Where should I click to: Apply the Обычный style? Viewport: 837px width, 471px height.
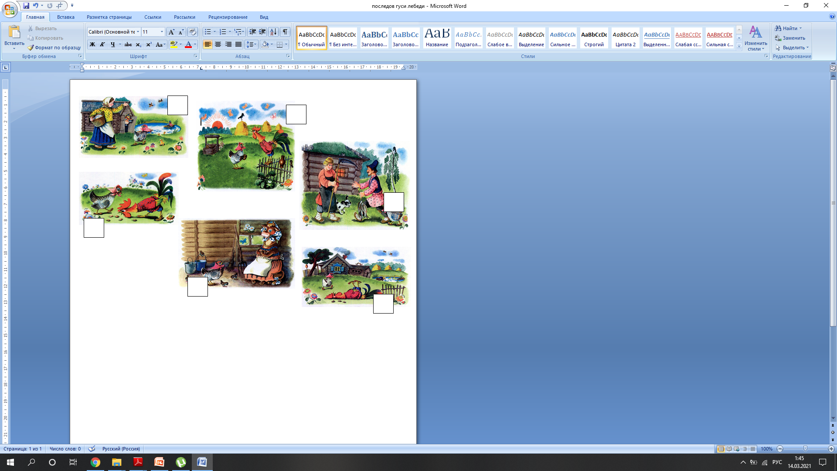point(312,38)
